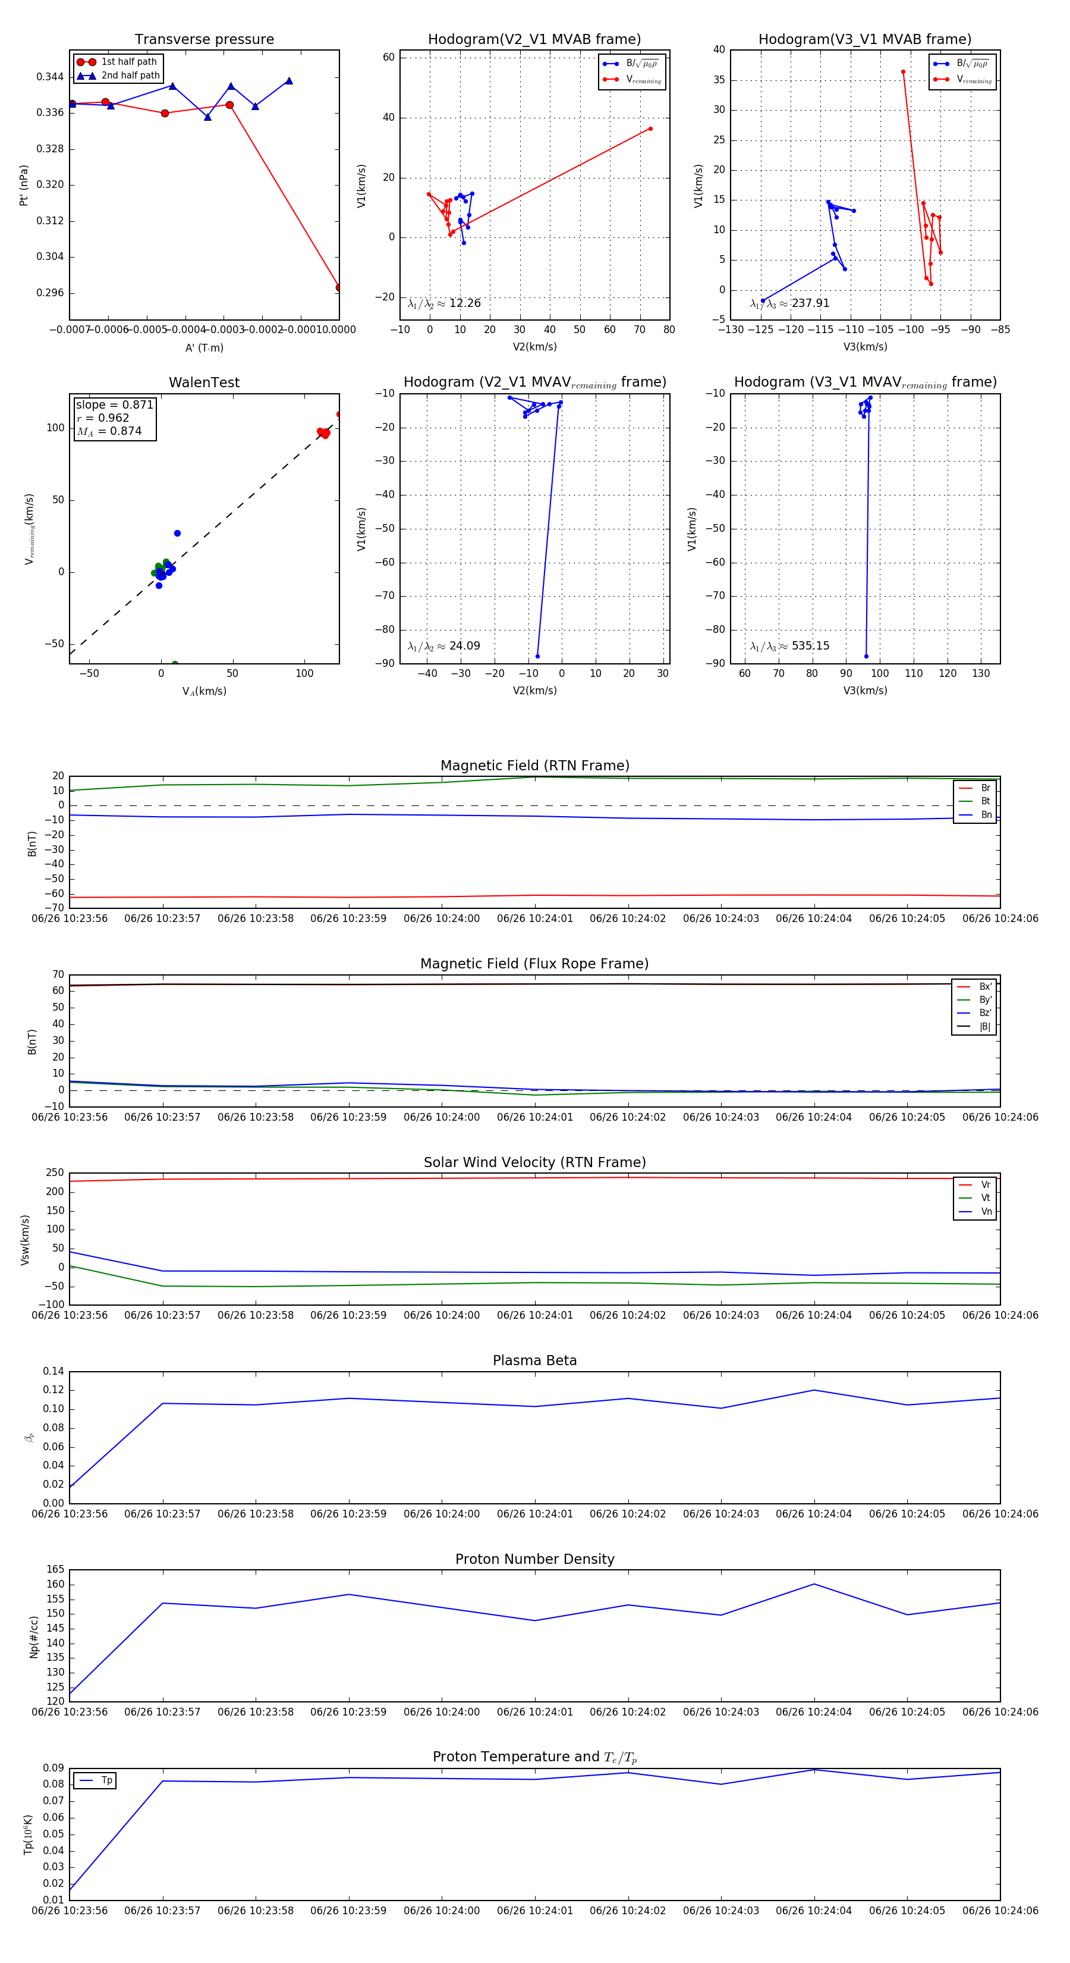
Task: Click the "V_A(km/s)" axis label under WalenTest
Action: click(x=204, y=691)
